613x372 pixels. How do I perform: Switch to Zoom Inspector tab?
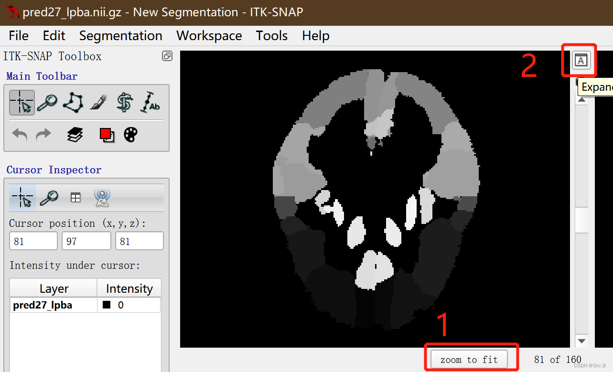[49, 197]
